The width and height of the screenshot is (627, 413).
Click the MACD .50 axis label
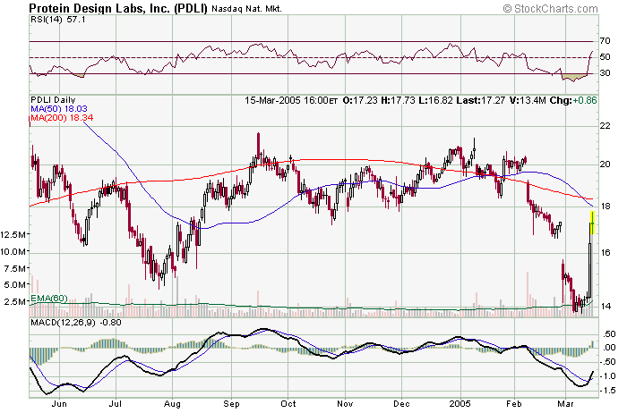pos(609,334)
